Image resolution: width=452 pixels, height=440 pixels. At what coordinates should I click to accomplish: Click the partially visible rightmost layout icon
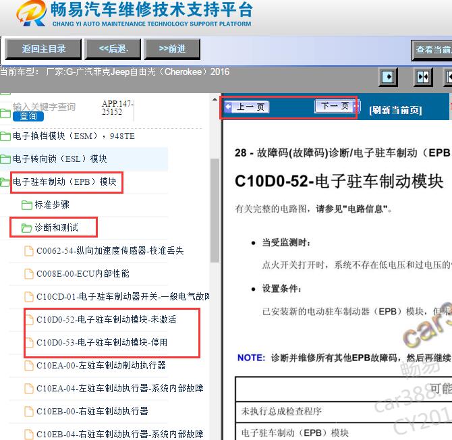click(448, 77)
